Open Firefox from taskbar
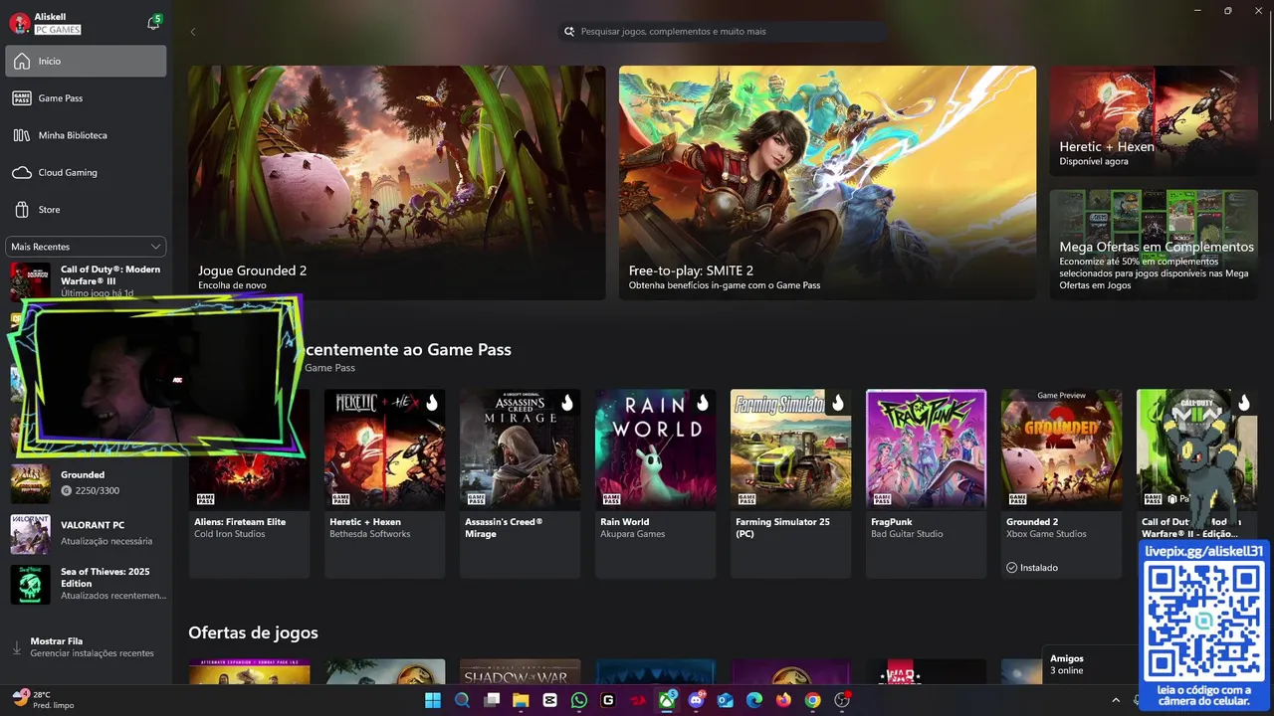 (783, 700)
